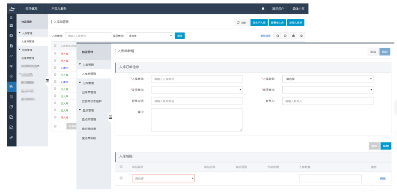The image size is (397, 192).
Task: Select 盘点单审核 in side menu
Action: point(89,138)
